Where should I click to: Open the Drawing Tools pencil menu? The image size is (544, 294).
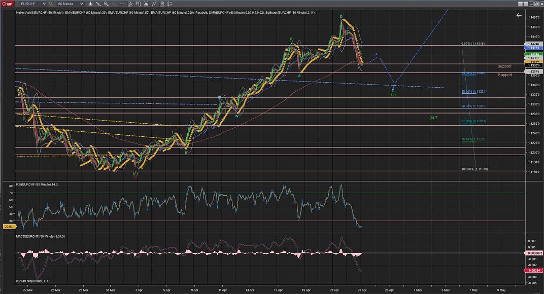pyautogui.click(x=98, y=4)
